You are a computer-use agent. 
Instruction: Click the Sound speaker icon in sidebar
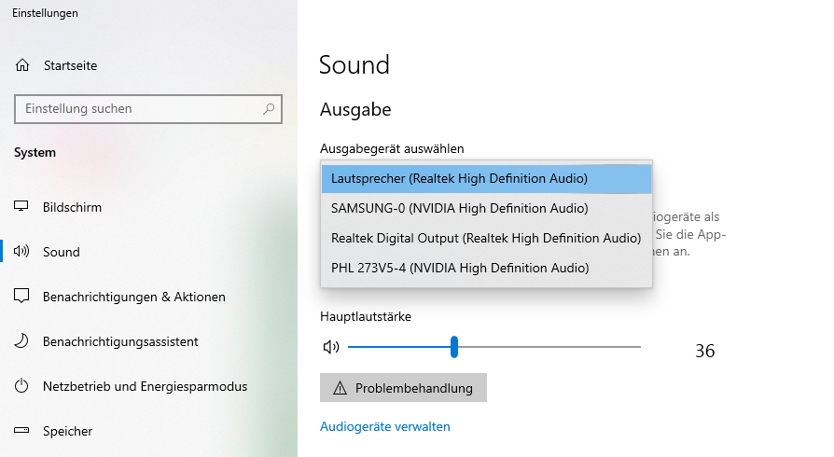[21, 251]
